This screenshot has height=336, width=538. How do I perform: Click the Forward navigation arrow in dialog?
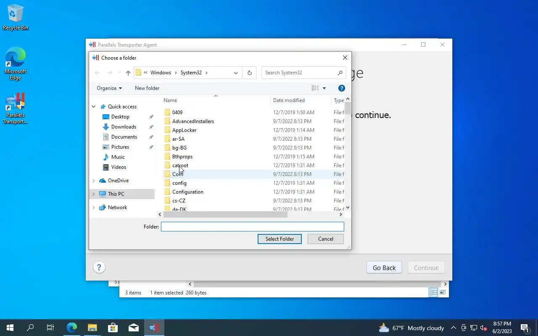tap(109, 73)
